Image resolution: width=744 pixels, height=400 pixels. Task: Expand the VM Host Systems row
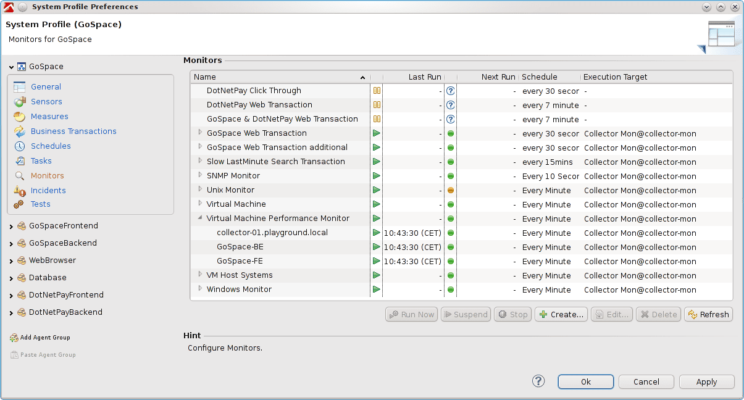[199, 275]
